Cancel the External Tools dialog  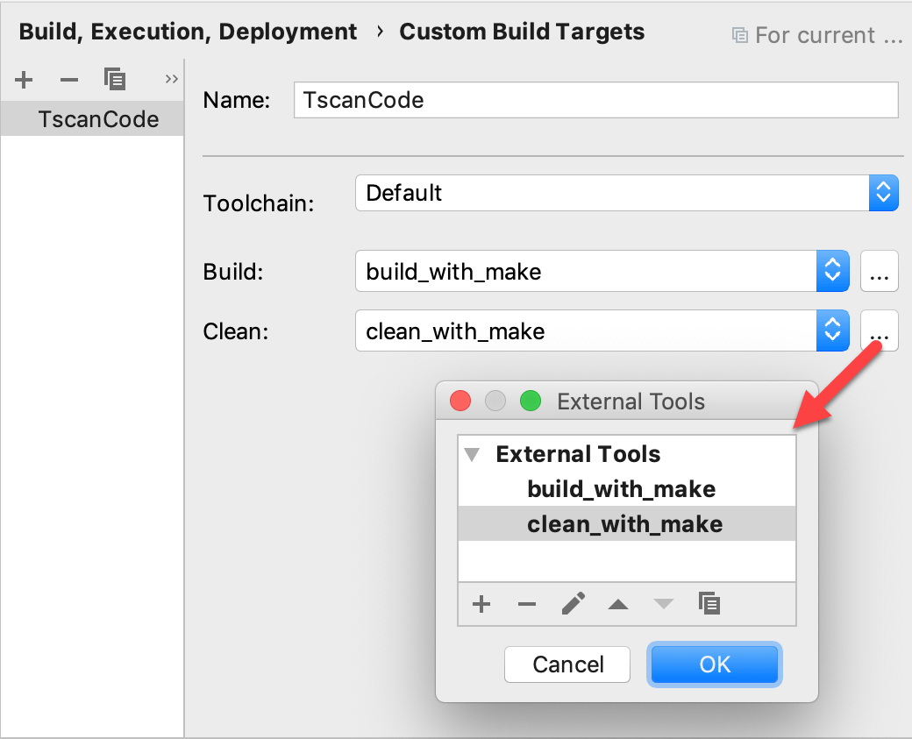click(x=566, y=664)
